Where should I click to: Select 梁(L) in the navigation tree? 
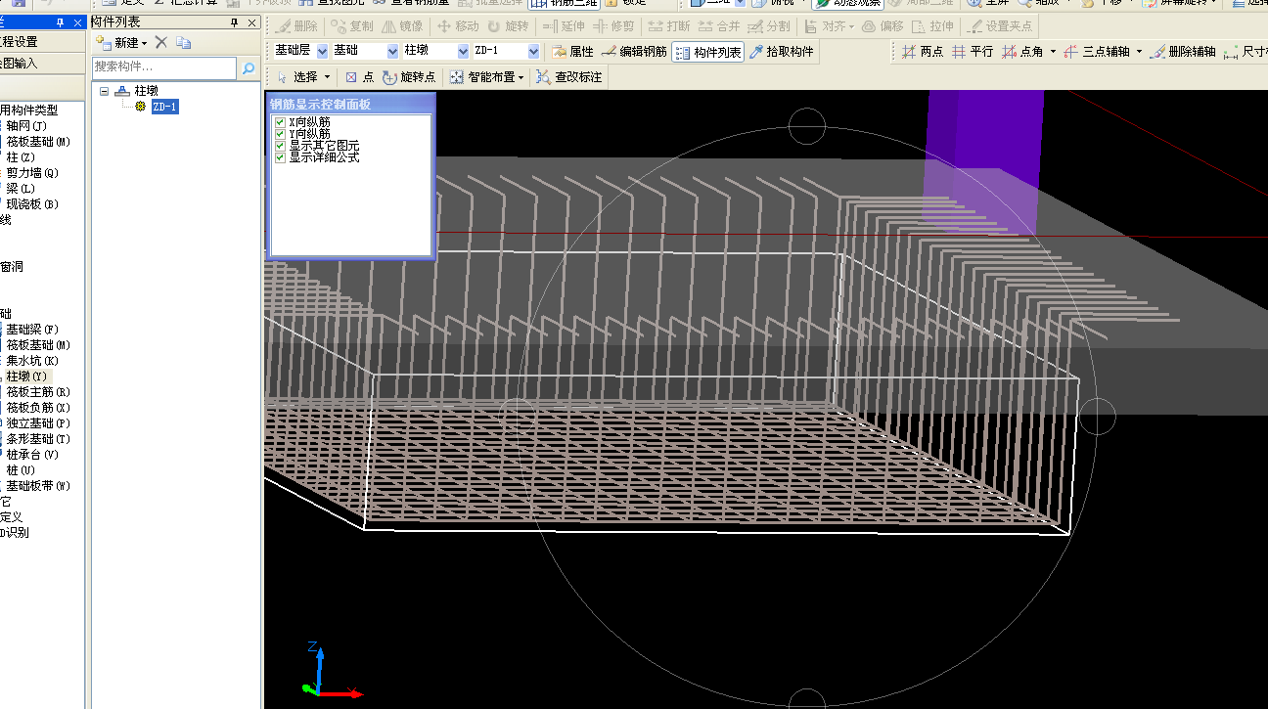(x=21, y=189)
